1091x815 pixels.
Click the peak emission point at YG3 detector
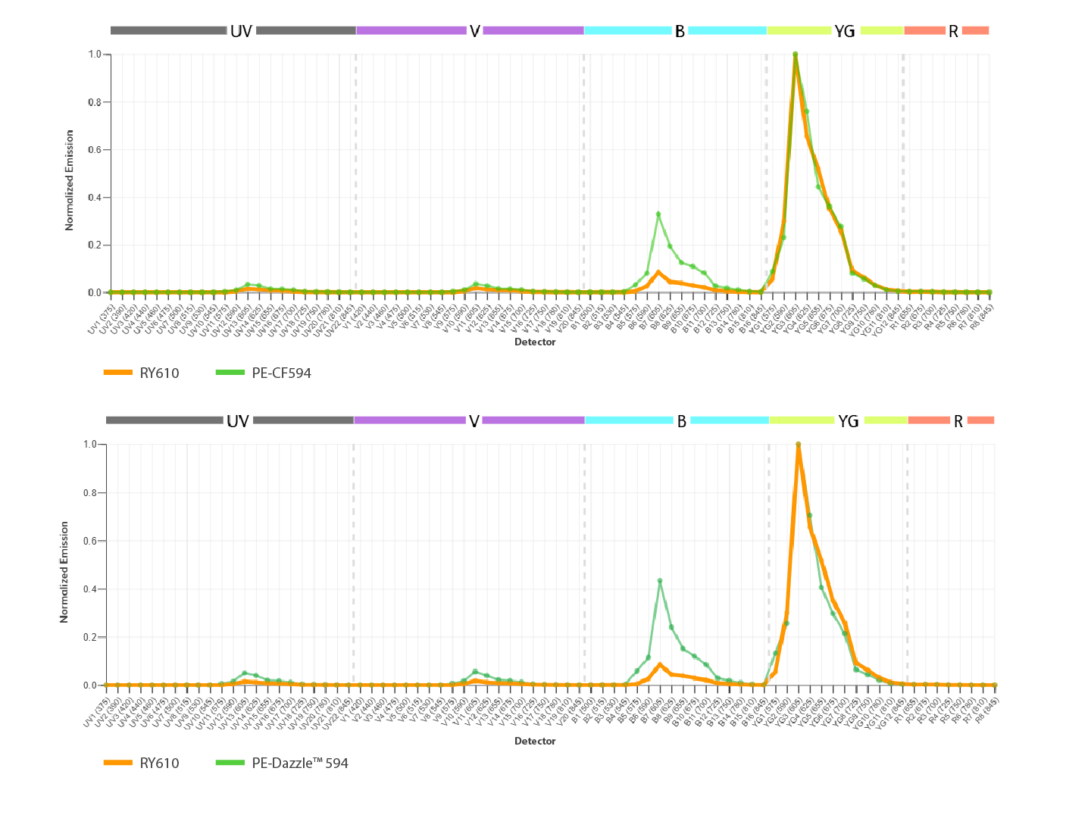[x=795, y=54]
